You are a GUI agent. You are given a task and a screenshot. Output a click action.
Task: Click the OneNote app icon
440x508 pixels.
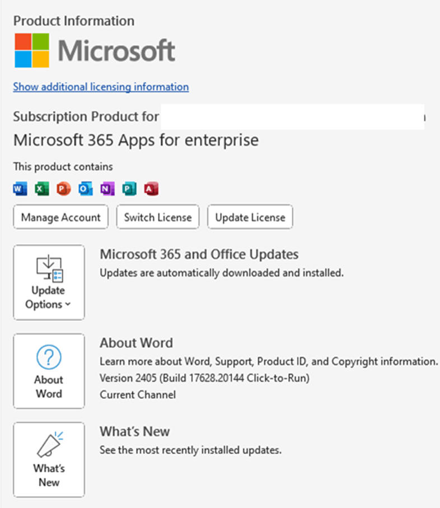point(107,189)
